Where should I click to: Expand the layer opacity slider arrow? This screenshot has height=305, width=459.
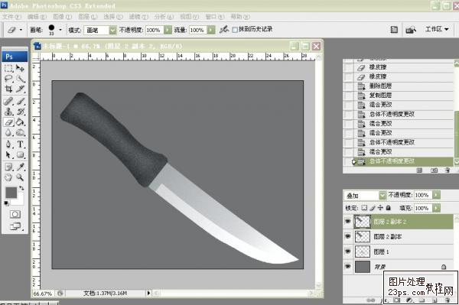(x=436, y=195)
